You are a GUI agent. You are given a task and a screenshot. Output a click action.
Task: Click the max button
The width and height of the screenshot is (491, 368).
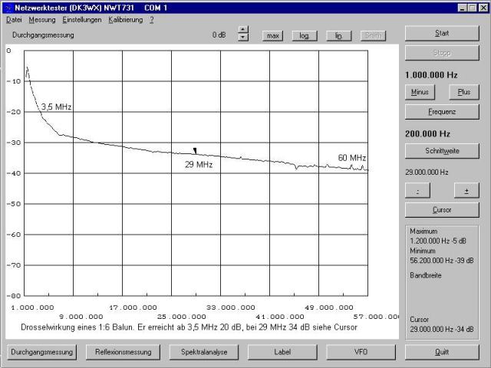tap(273, 36)
